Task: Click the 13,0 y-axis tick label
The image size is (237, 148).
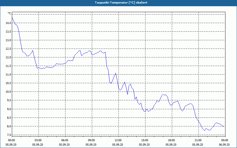Action: [x=8, y=40]
